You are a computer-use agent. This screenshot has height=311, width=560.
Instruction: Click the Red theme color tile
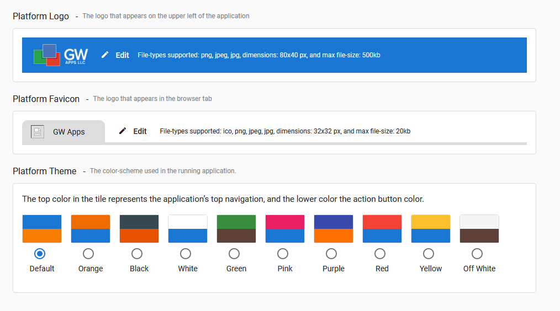coord(382,229)
